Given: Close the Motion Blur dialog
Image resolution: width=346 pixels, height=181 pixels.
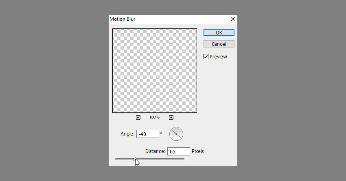Looking at the screenshot, I should [x=232, y=19].
